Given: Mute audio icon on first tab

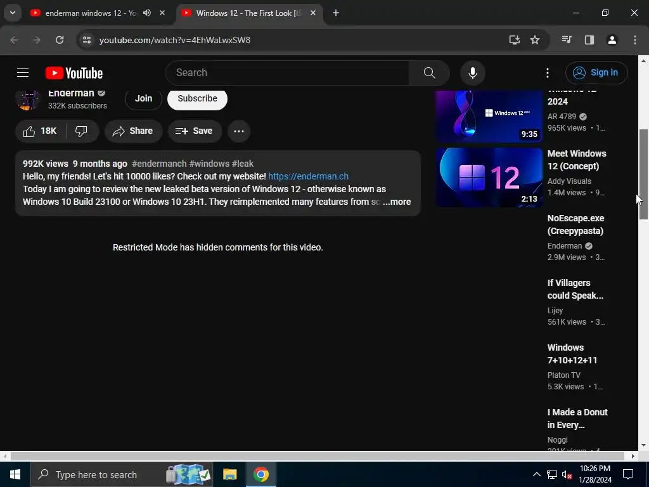Looking at the screenshot, I should click(147, 13).
